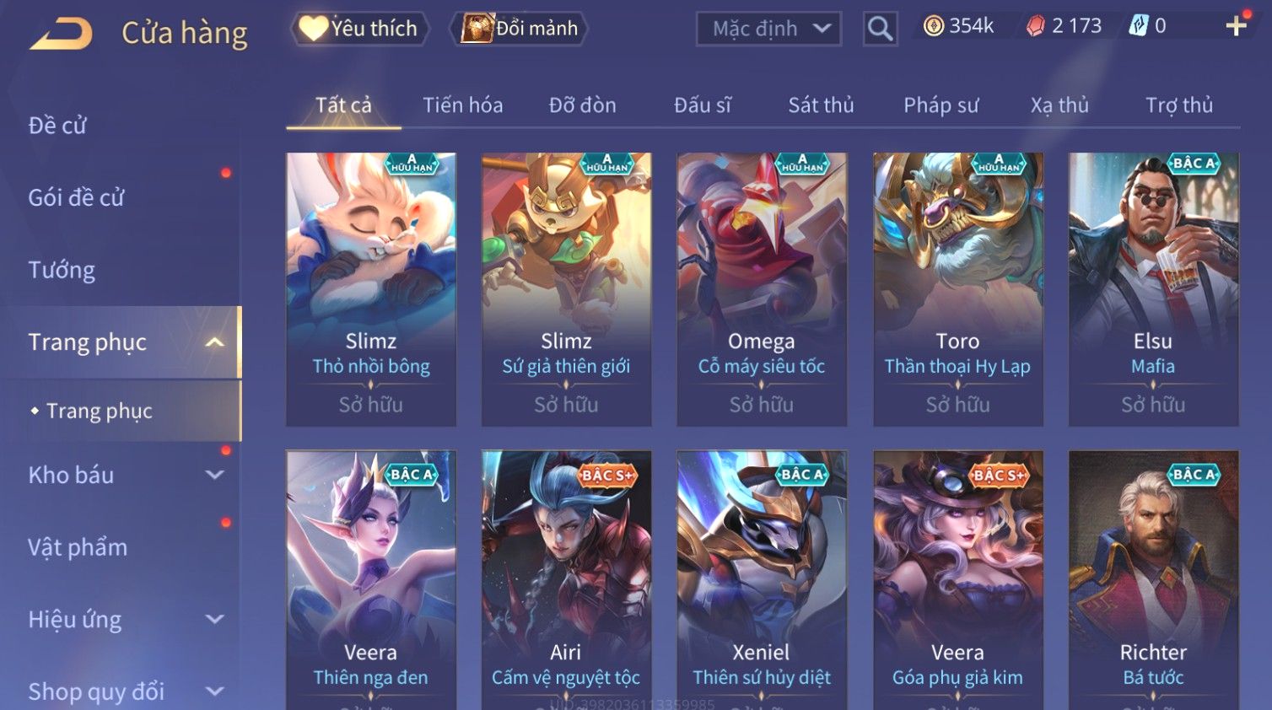This screenshot has height=710, width=1272.
Task: Click the back arrow beside Cửa hàng
Action: click(x=61, y=34)
